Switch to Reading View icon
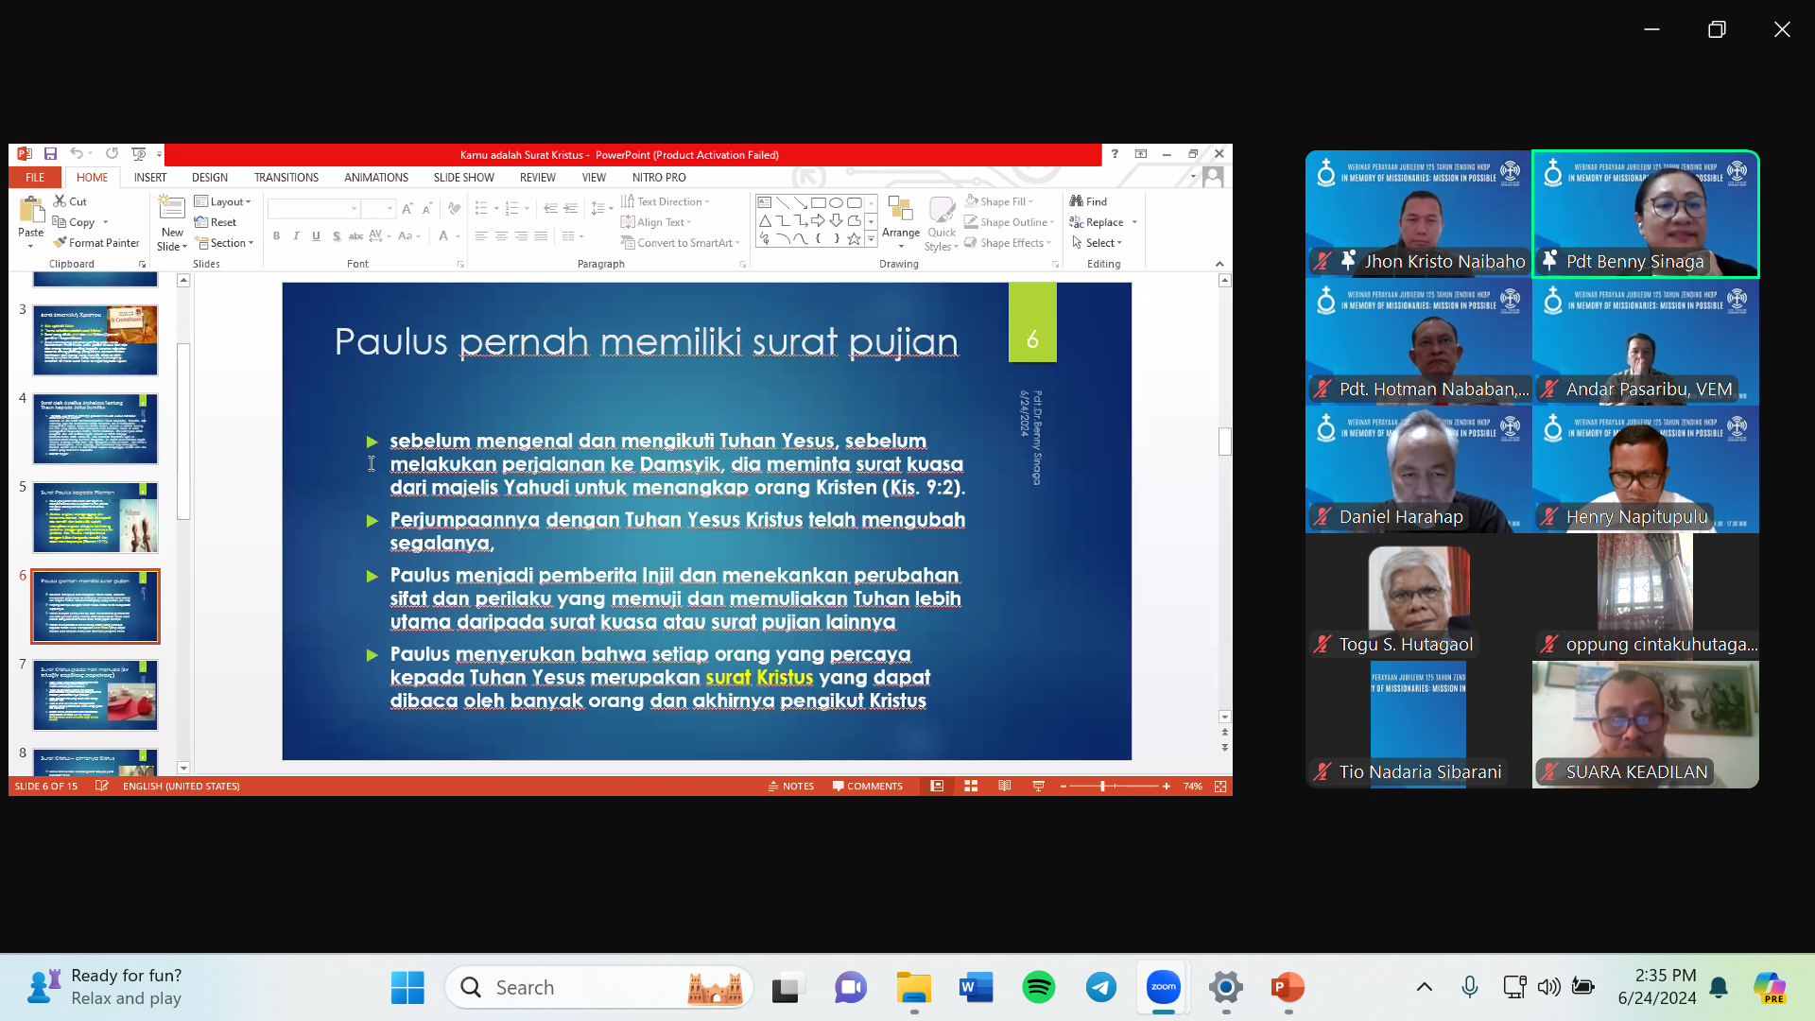Image resolution: width=1815 pixels, height=1021 pixels. tap(1005, 786)
